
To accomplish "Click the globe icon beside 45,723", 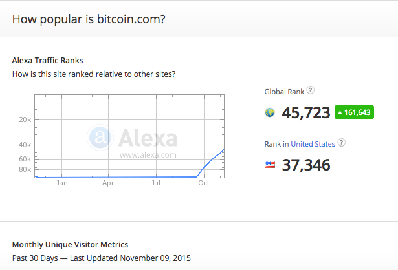I will click(x=270, y=112).
